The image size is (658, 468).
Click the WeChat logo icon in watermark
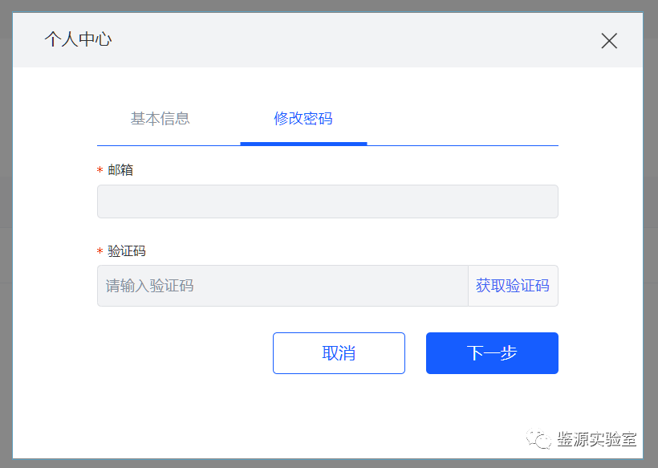[x=537, y=439]
